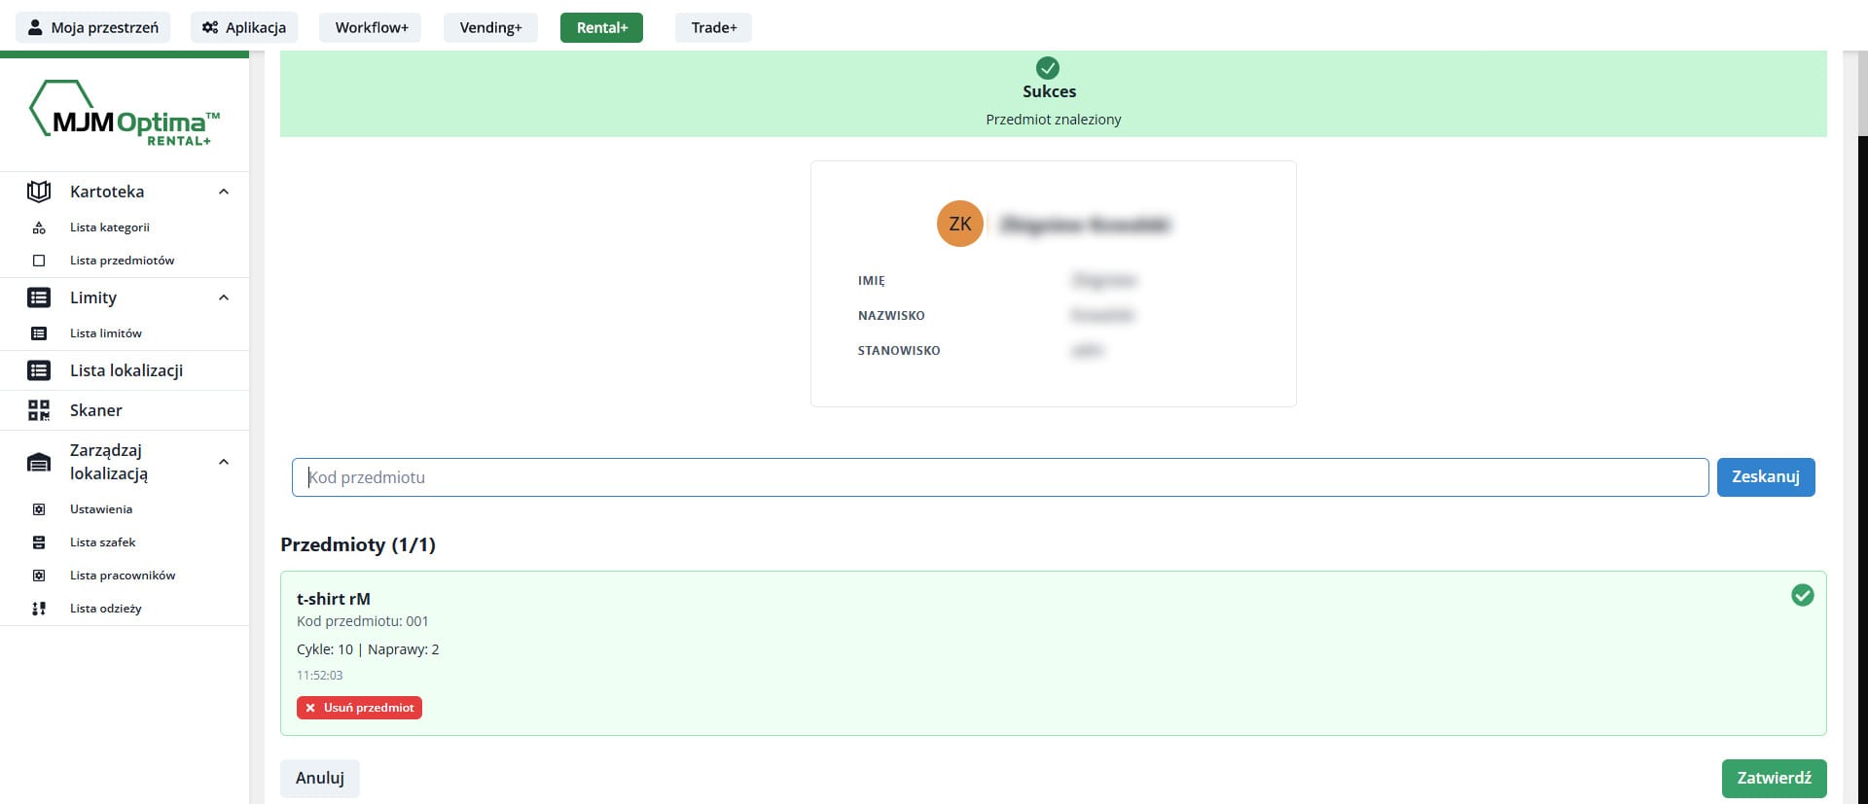
Task: Open the Workflow+ tab
Action: click(371, 27)
